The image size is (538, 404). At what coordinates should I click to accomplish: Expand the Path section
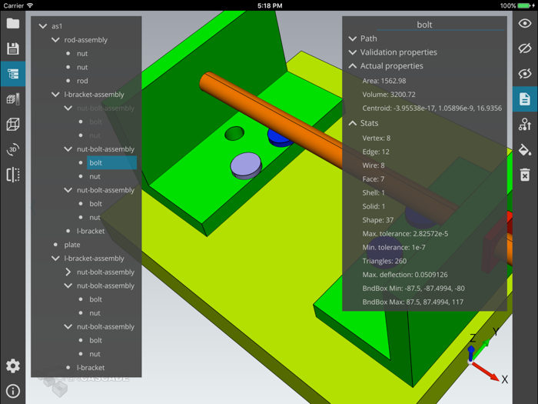(x=352, y=38)
